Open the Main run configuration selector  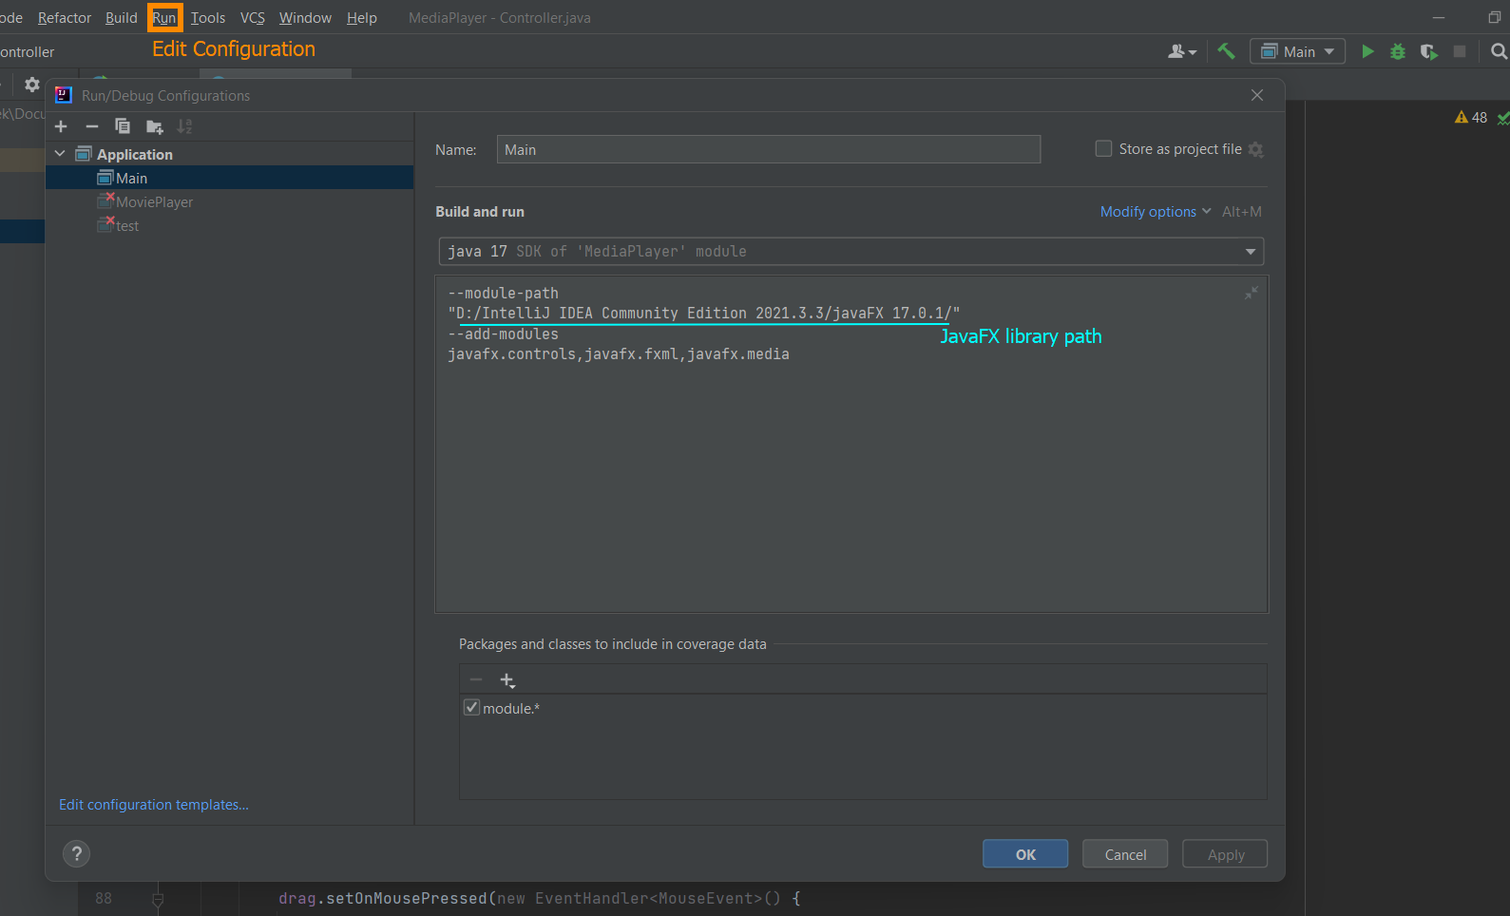click(x=1297, y=51)
